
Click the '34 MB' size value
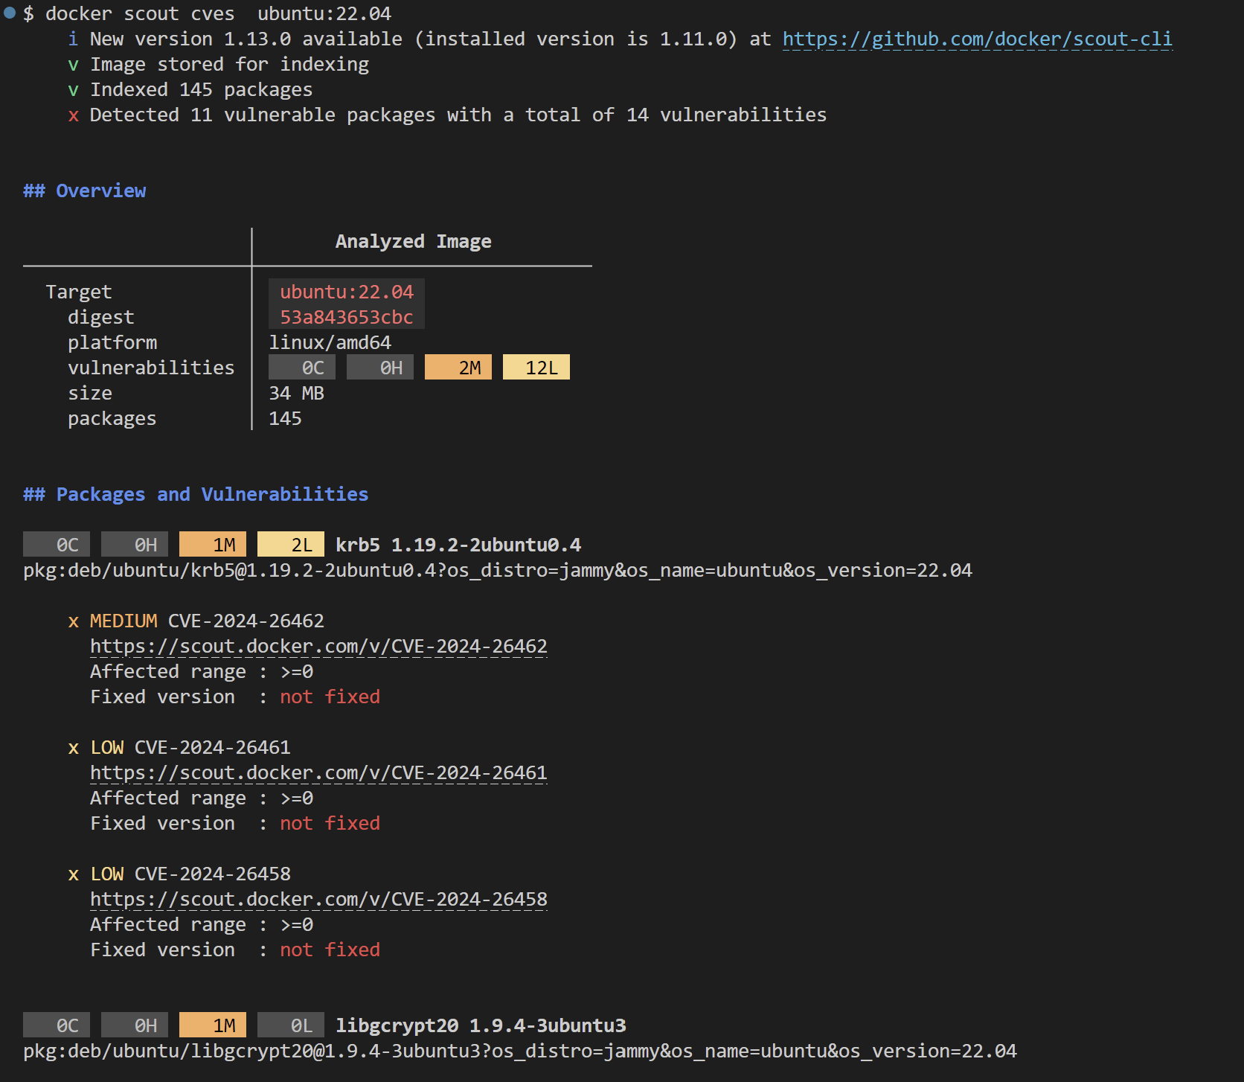[296, 393]
